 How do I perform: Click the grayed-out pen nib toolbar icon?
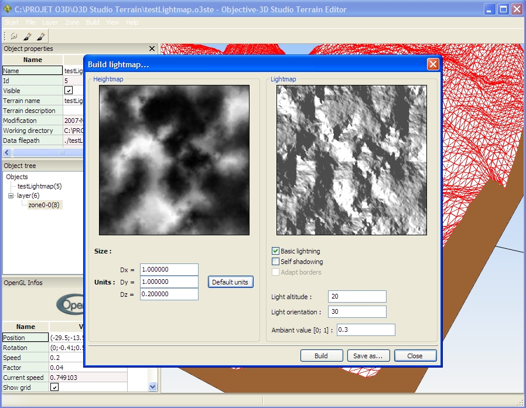pos(14,36)
